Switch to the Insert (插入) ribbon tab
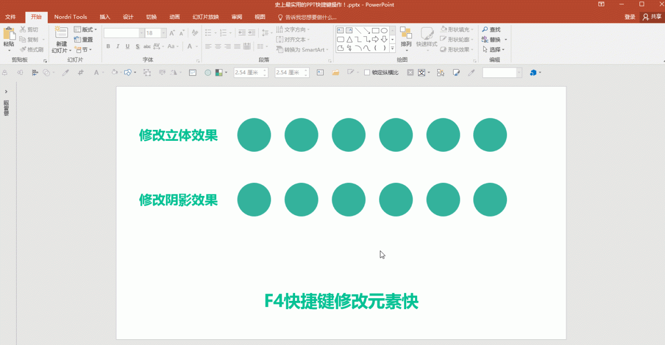This screenshot has width=665, height=345. pos(105,17)
